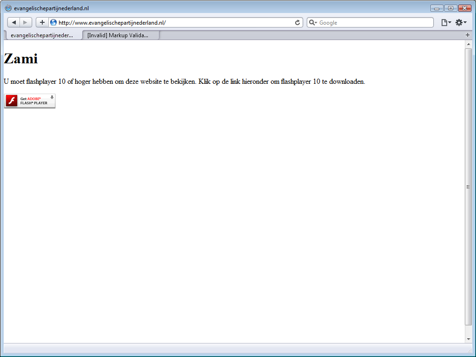Click the window resize grip in the status bar
The width and height of the screenshot is (476, 357).
click(469, 350)
